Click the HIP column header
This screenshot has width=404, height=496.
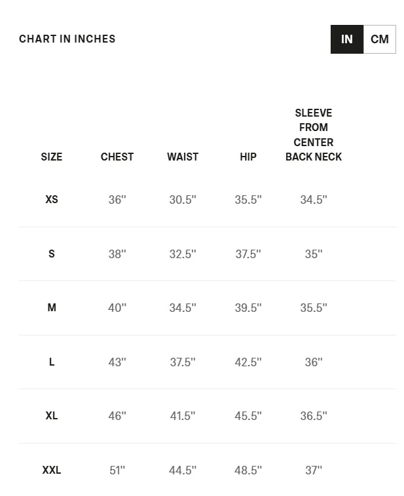248,157
